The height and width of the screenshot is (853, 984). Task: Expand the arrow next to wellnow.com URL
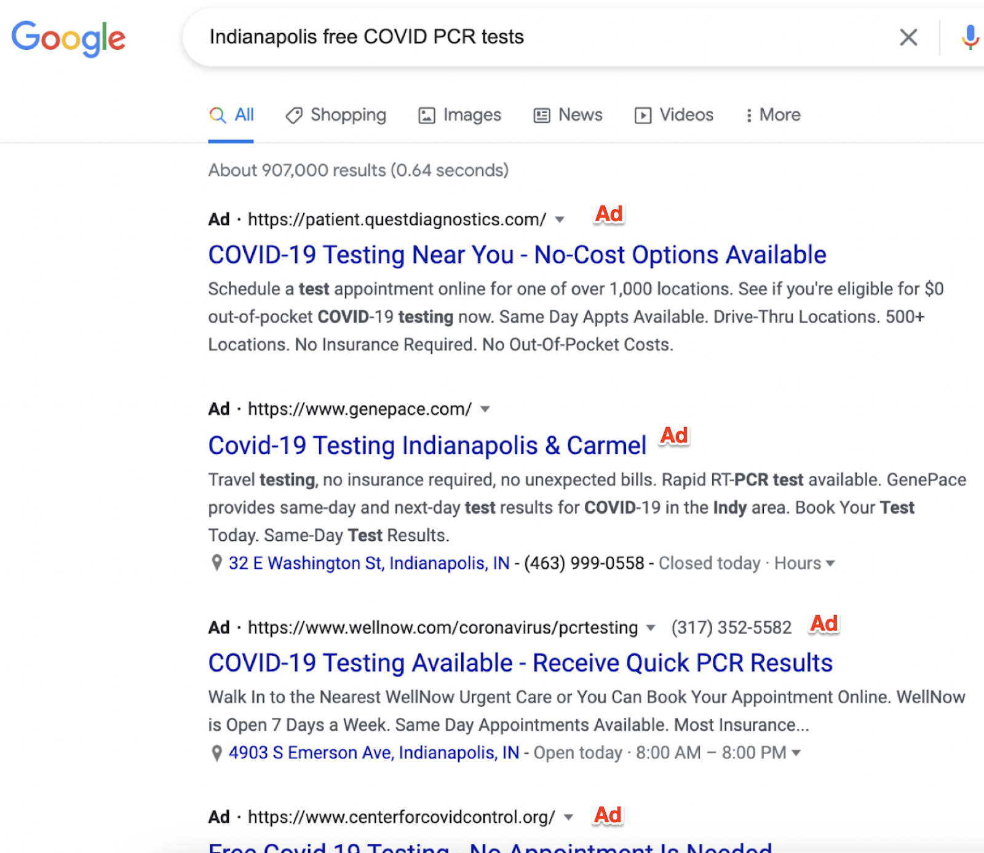tap(651, 628)
